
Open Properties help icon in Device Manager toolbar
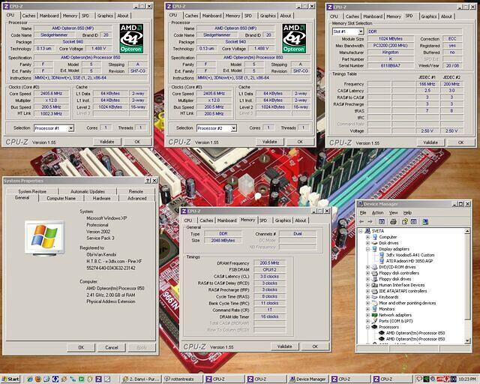[x=403, y=222]
